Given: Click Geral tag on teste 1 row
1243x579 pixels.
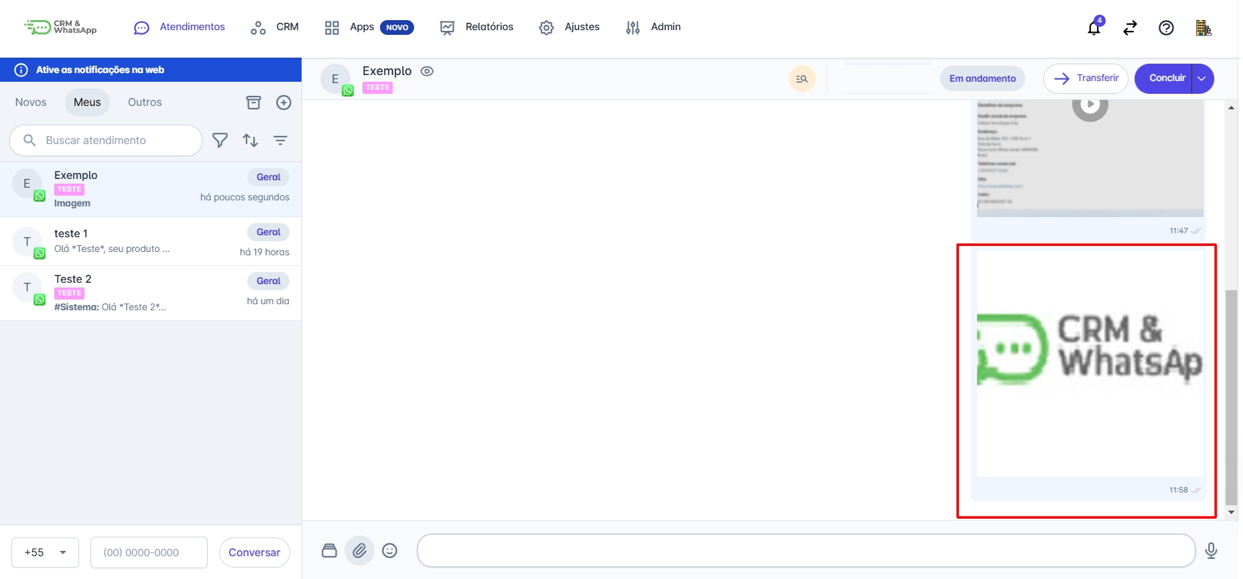Looking at the screenshot, I should (269, 233).
